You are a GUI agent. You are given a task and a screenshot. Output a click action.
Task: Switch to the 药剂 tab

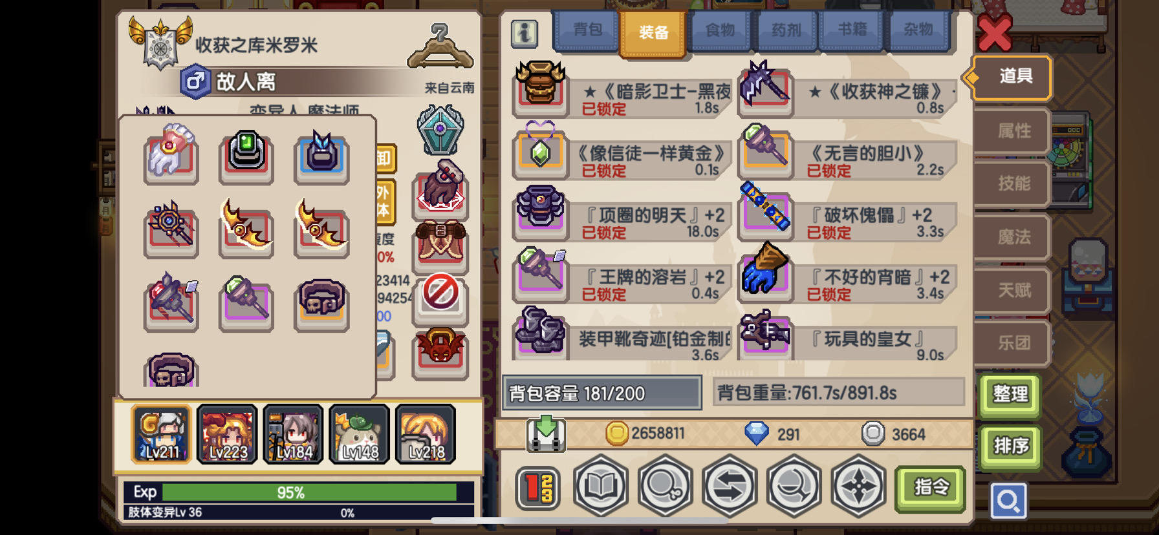[786, 30]
